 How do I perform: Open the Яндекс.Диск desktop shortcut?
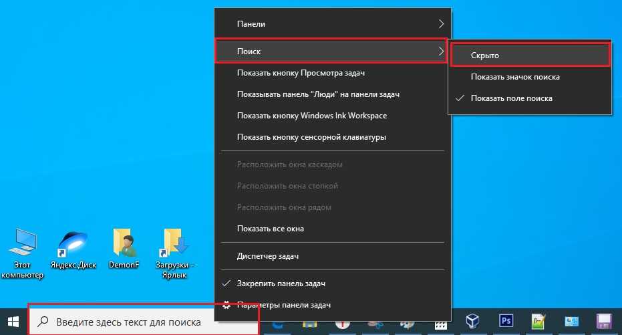coord(72,246)
